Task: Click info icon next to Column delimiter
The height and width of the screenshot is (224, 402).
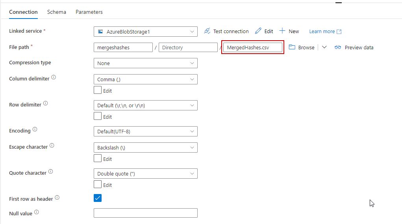Action: tap(54, 78)
